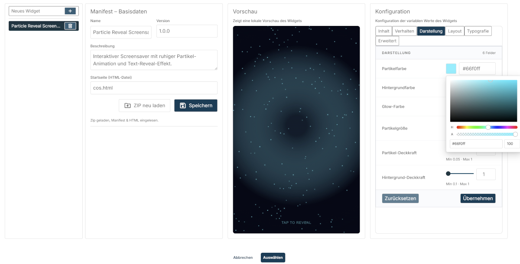
Task: Switch to the Verhalten tab
Action: coord(404,31)
